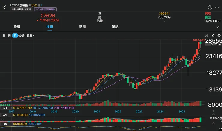Remove the VOL sub-chart via its minus icon

pos(214,115)
